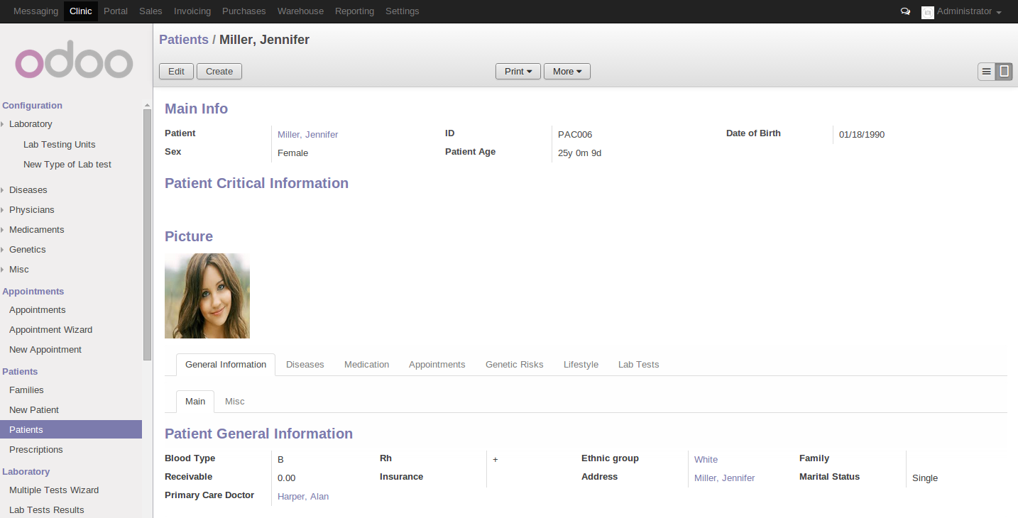
Task: Switch to the Genetic Risks tab
Action: pos(515,365)
